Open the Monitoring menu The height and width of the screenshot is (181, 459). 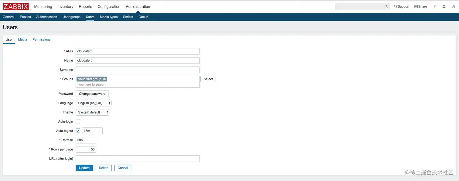(x=43, y=6)
